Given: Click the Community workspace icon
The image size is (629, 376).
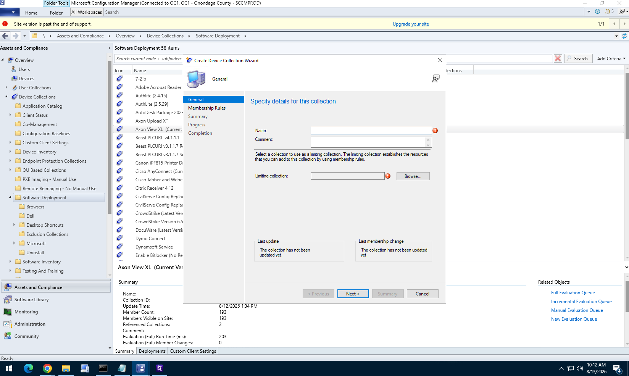Looking at the screenshot, I should [8, 336].
